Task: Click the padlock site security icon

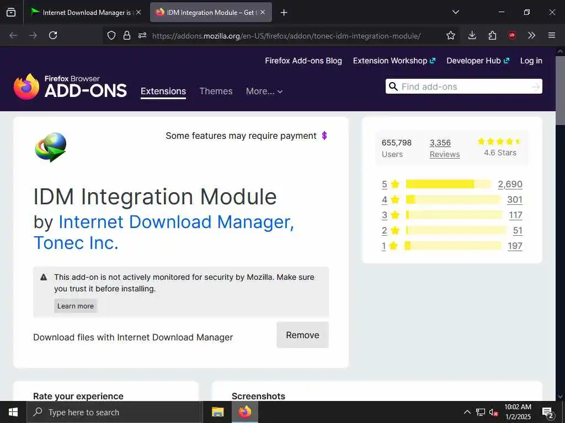Action: coord(127,35)
